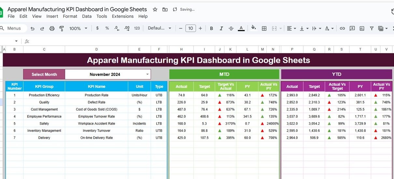Open the Insert menu
394x179 pixels.
[x=52, y=16]
